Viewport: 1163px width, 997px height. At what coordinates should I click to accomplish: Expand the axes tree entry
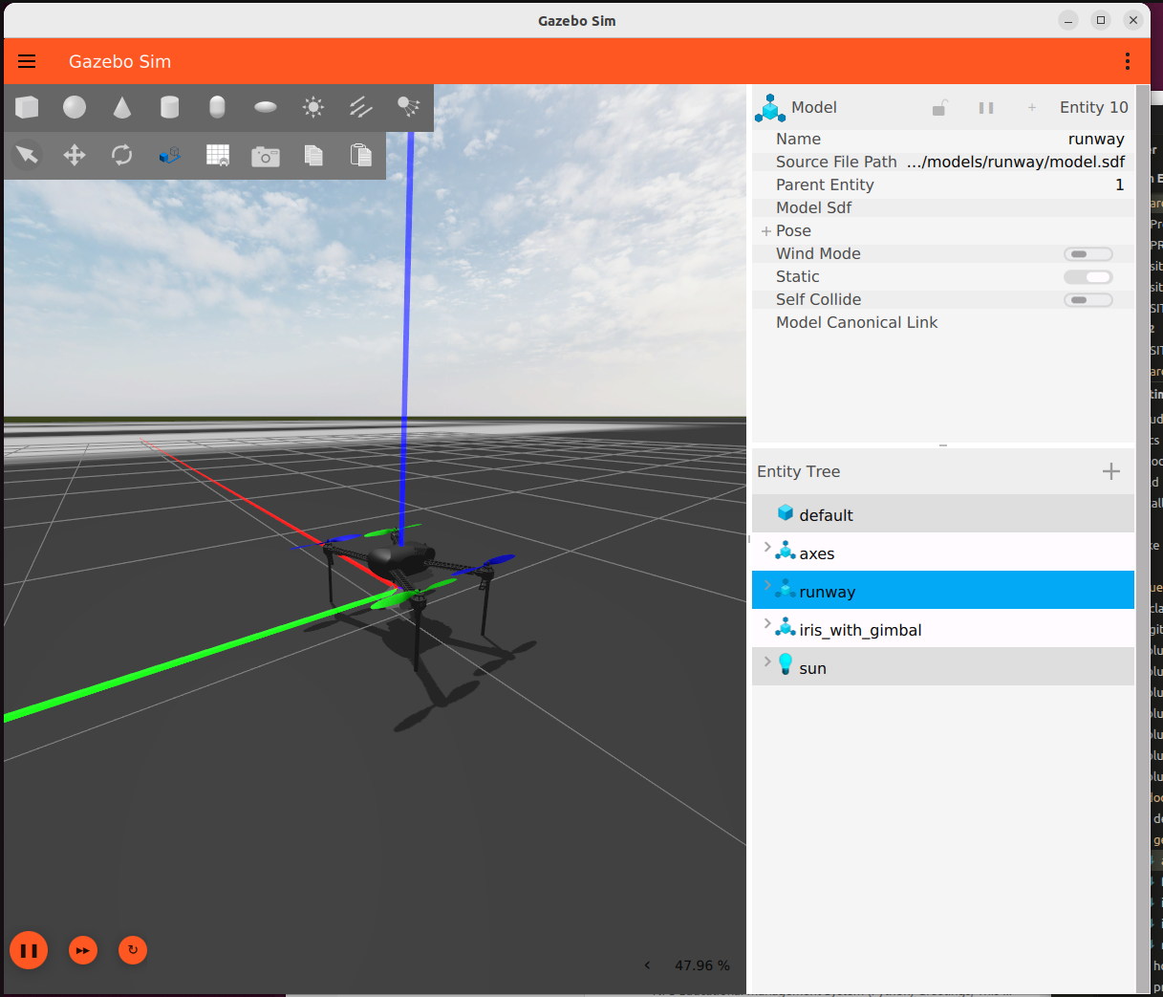[767, 548]
